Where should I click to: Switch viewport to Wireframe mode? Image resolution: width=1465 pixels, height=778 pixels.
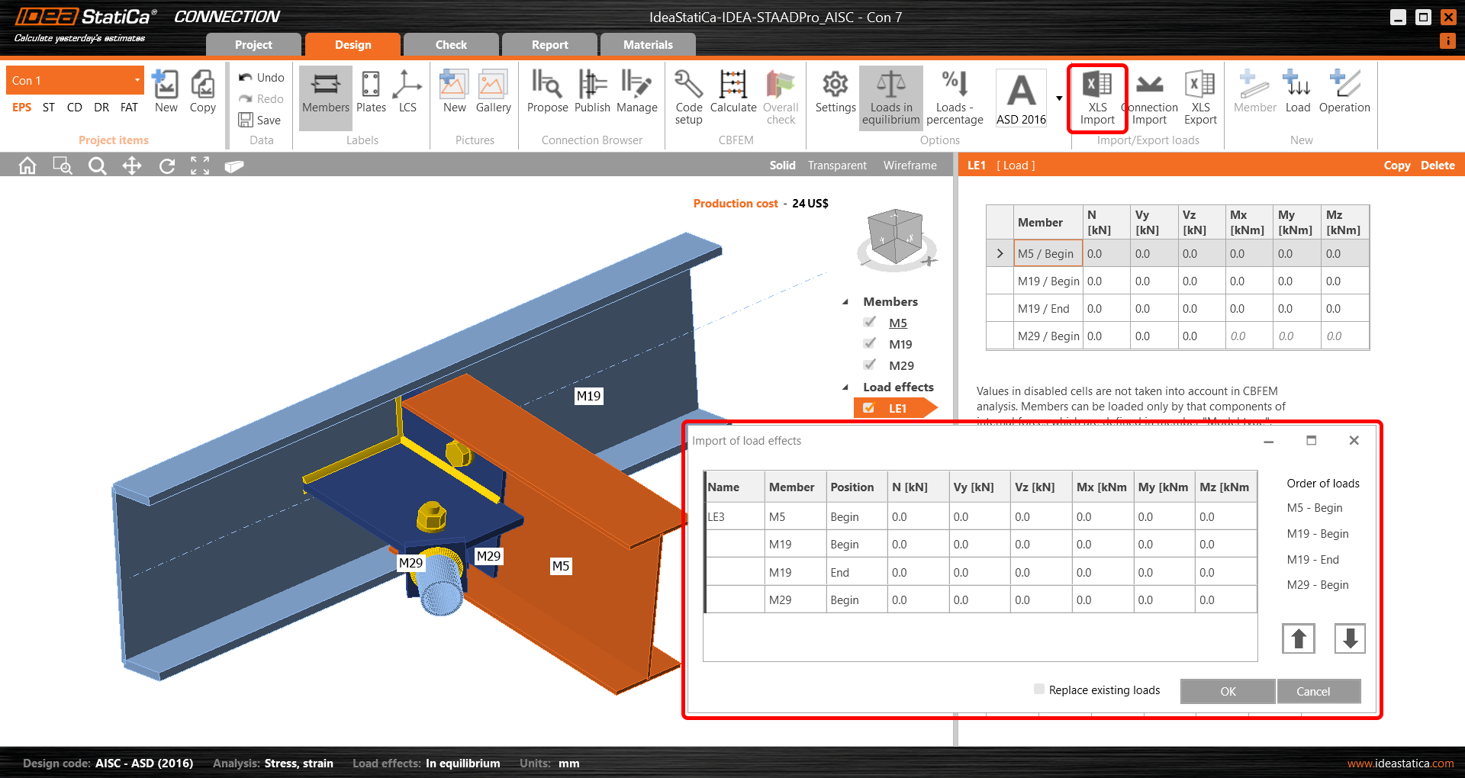pos(910,165)
